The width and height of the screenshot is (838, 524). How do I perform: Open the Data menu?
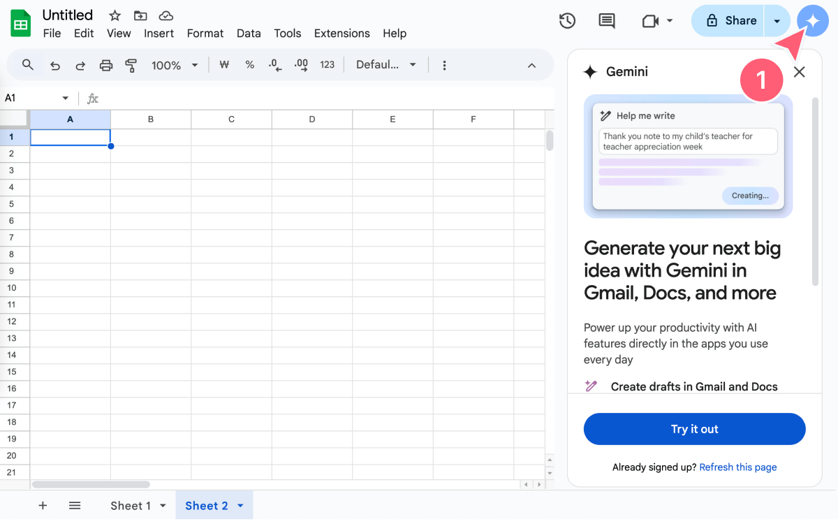pyautogui.click(x=249, y=33)
